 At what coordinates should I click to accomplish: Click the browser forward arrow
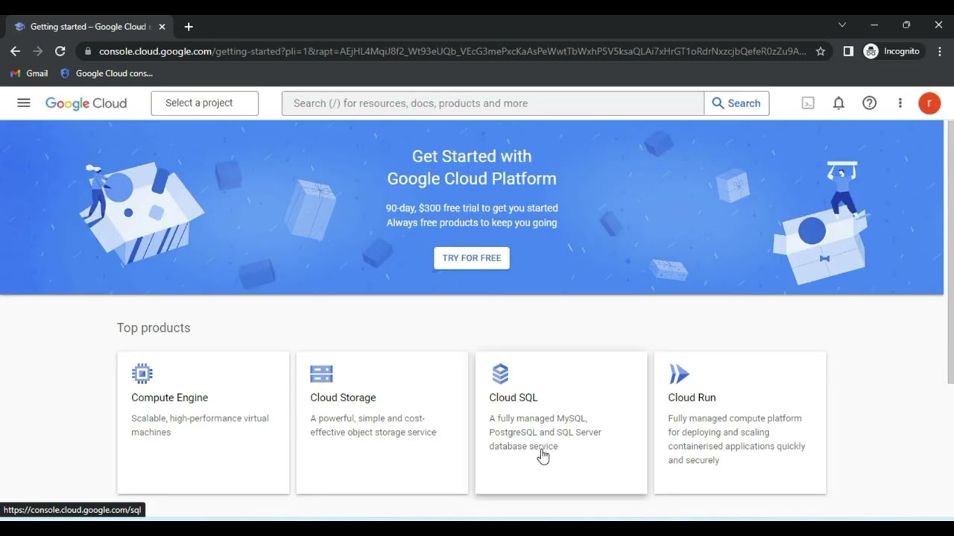point(37,51)
